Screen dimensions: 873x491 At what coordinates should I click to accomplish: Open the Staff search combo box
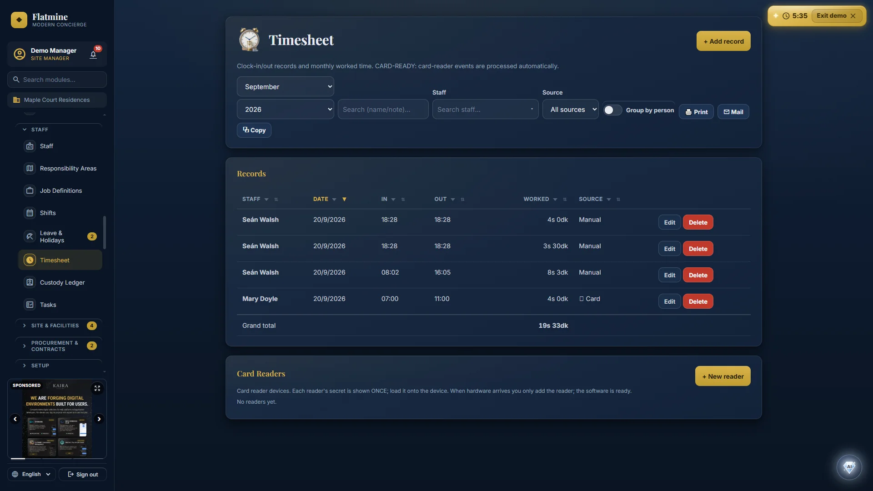(x=485, y=109)
